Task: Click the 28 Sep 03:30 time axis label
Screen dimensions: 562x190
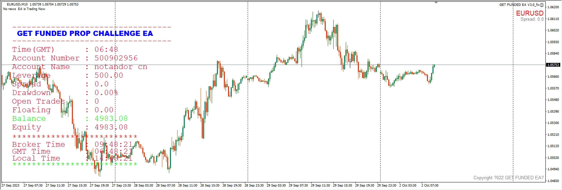Action: [143, 186]
